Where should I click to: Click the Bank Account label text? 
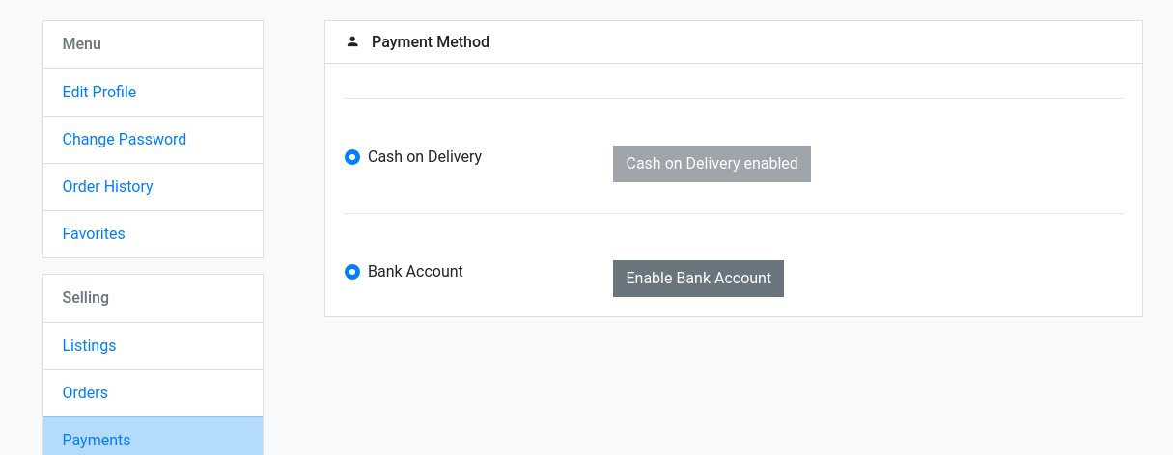(415, 272)
